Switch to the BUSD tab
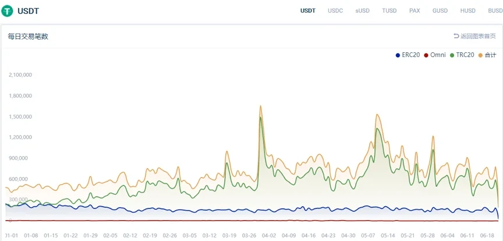This screenshot has height=241, width=503. click(494, 11)
